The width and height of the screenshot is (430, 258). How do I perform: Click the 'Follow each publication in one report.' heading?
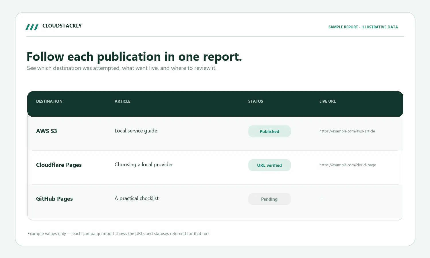(134, 57)
